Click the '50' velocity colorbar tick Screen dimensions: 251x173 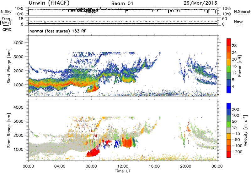tap(234, 121)
